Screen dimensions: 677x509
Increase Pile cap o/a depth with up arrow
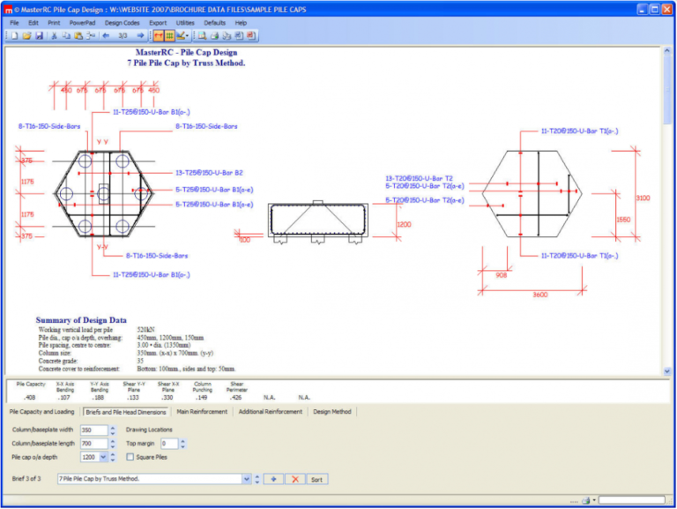(113, 455)
